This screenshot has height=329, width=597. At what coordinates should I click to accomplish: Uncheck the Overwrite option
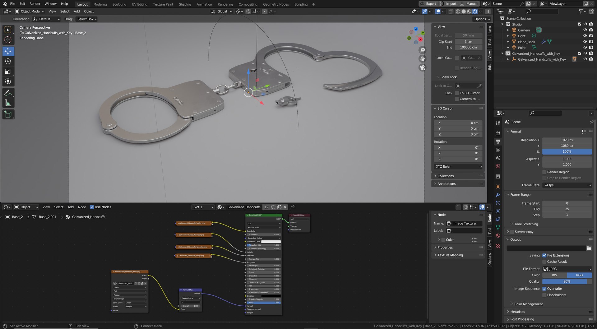click(x=544, y=289)
